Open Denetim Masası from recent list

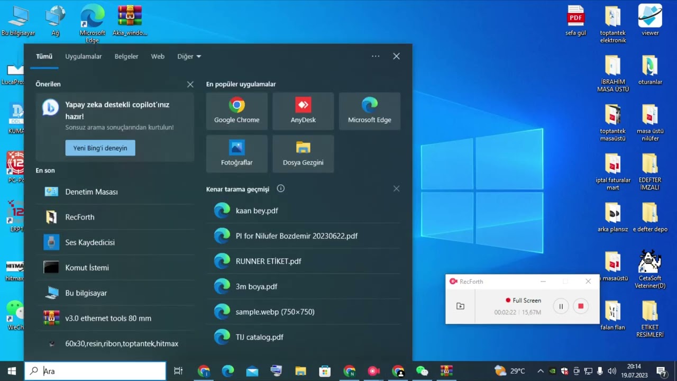tap(115, 192)
